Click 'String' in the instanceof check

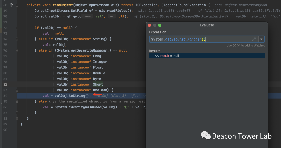click(x=99, y=39)
